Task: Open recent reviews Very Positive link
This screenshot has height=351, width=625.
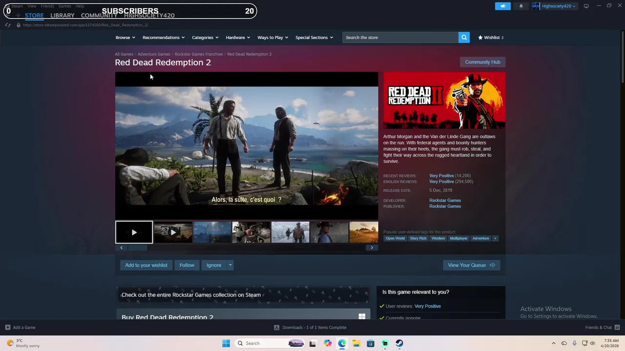Action: [441, 175]
